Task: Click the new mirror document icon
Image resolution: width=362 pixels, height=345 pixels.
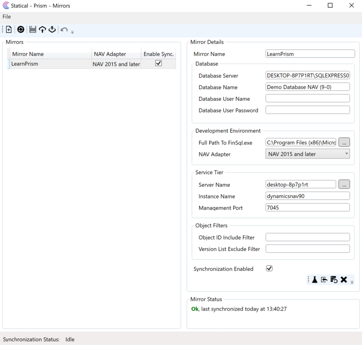Action: pos(9,30)
